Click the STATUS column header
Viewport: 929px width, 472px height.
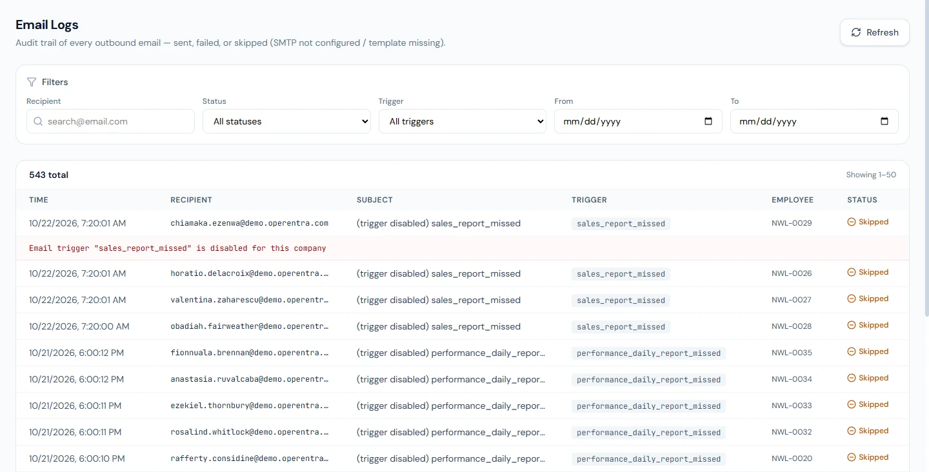(862, 200)
